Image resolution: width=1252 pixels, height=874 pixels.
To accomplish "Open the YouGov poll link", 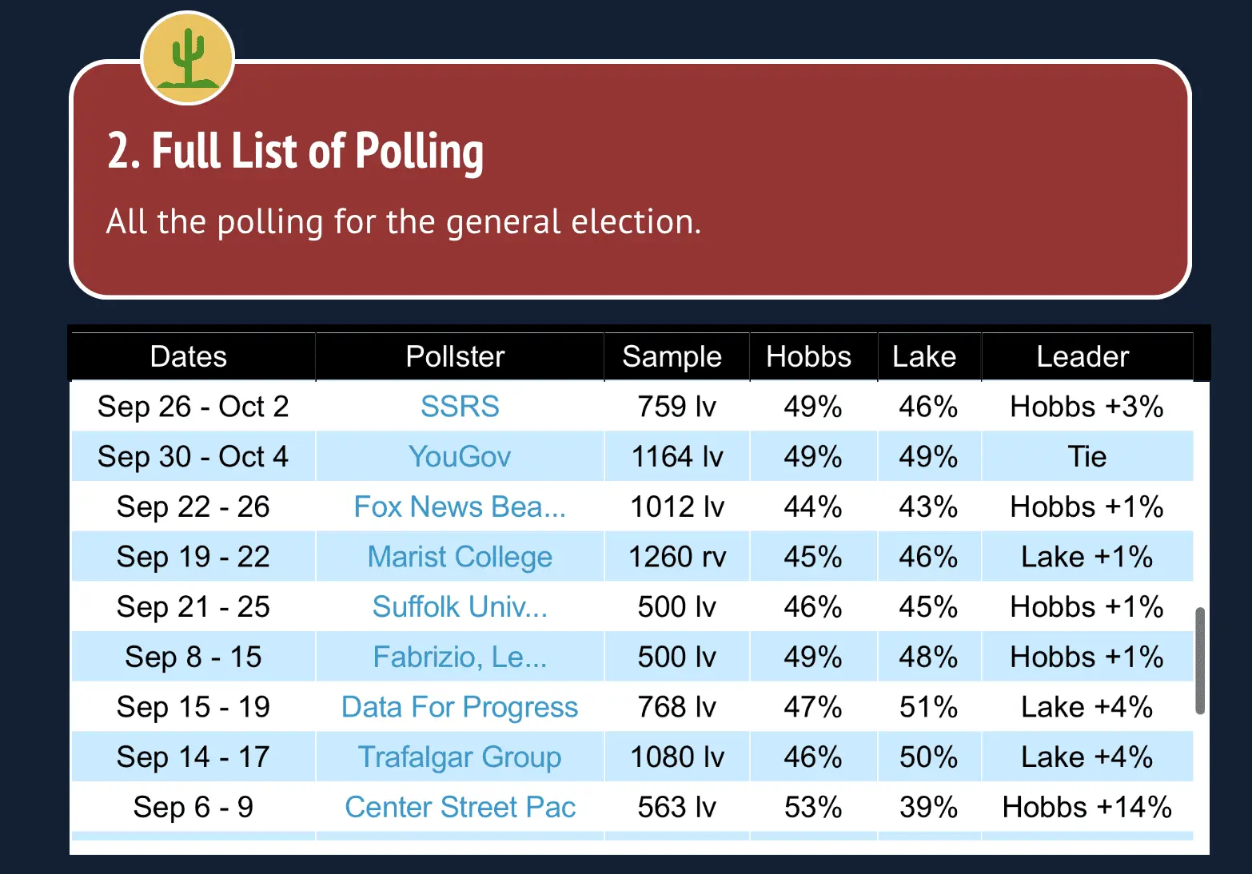I will [x=460, y=457].
